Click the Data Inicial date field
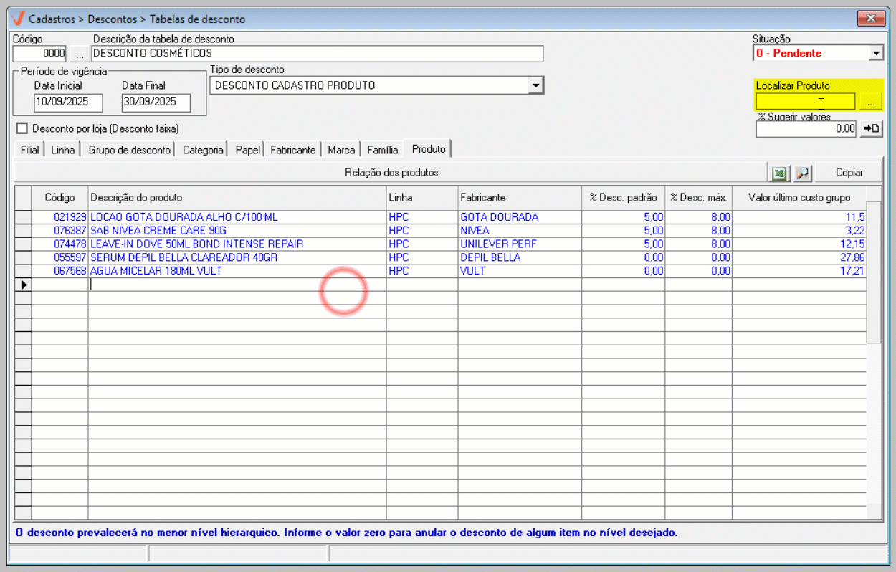Viewport: 896px width, 572px height. click(x=68, y=103)
